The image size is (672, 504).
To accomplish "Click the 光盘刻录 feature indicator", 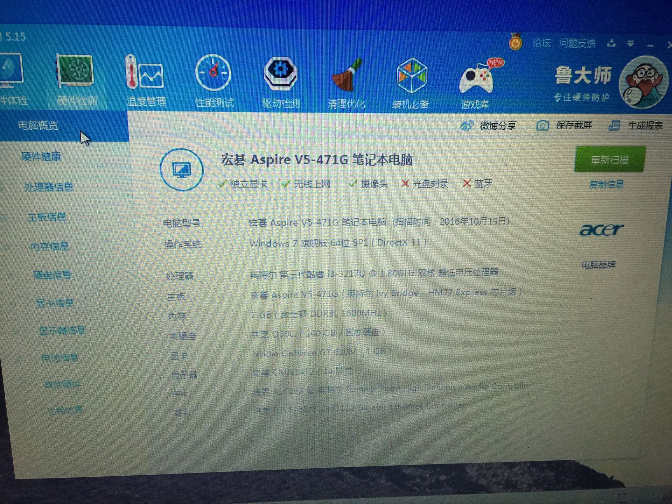I will tap(425, 183).
